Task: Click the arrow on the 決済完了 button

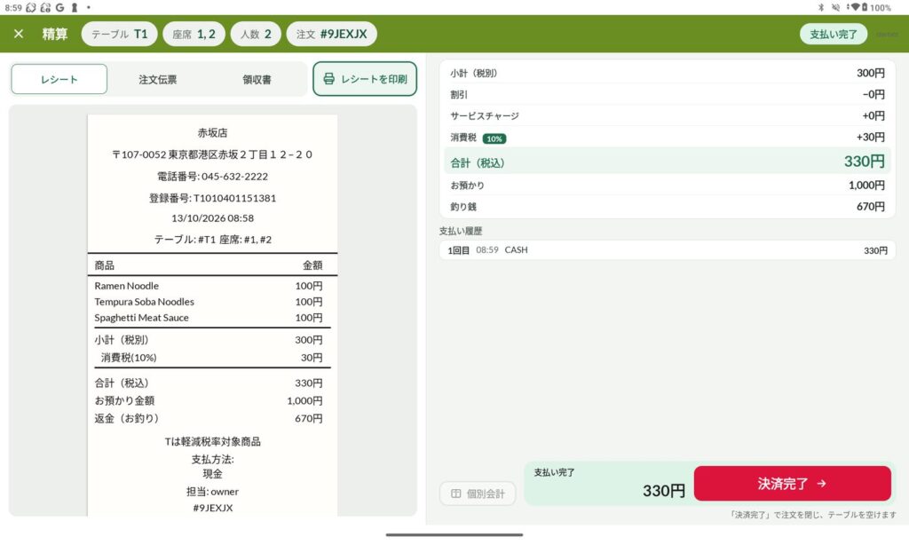Action: [x=821, y=483]
